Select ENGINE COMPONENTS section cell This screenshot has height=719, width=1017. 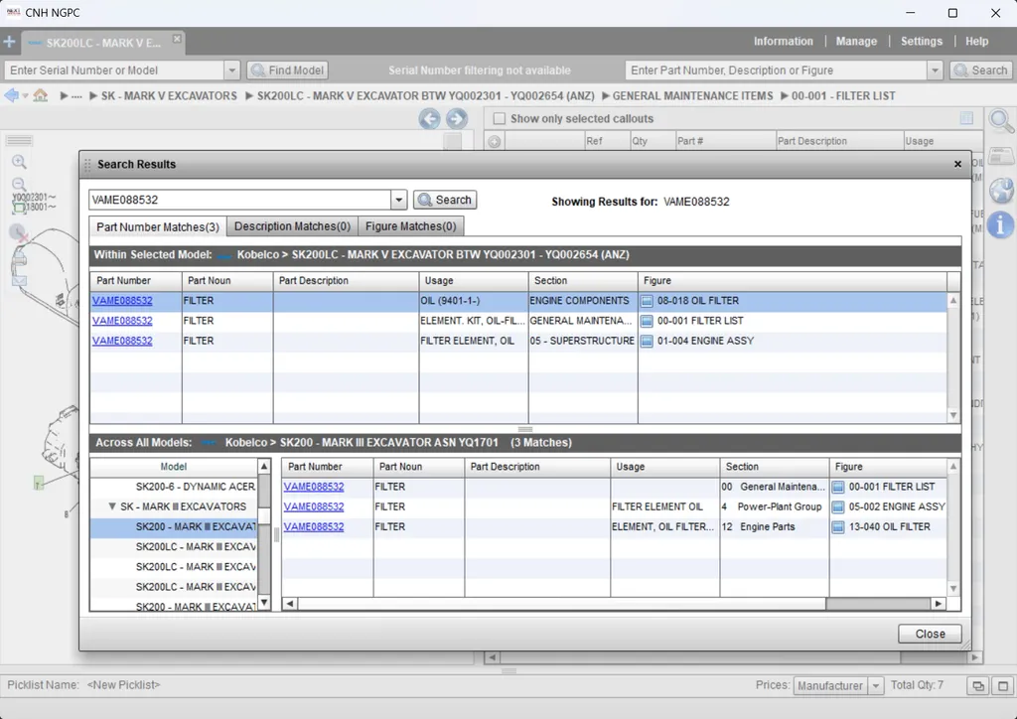[582, 301]
